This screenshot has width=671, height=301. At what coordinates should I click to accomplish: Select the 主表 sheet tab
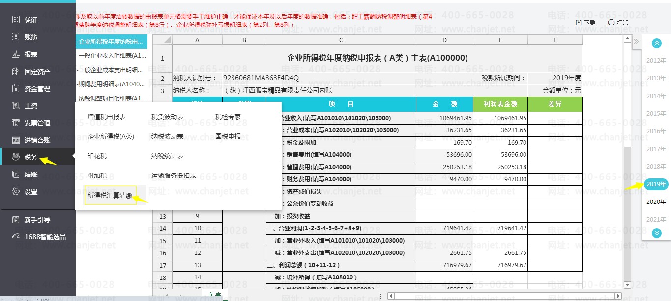tap(215, 295)
